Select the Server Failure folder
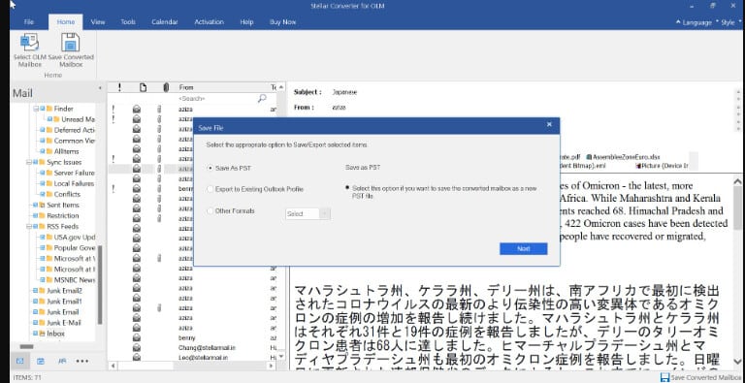 (74, 173)
